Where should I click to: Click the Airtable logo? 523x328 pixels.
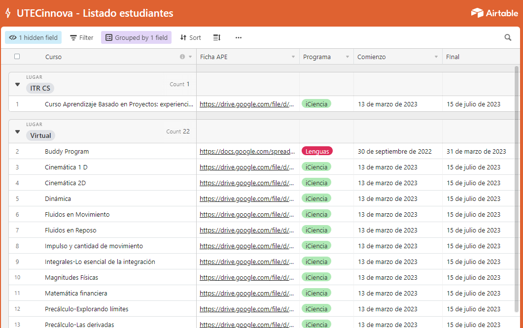[x=494, y=13]
